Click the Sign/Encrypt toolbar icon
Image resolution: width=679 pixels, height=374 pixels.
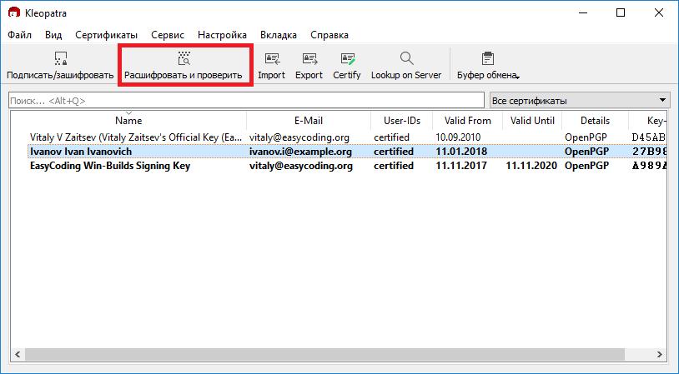[59, 66]
